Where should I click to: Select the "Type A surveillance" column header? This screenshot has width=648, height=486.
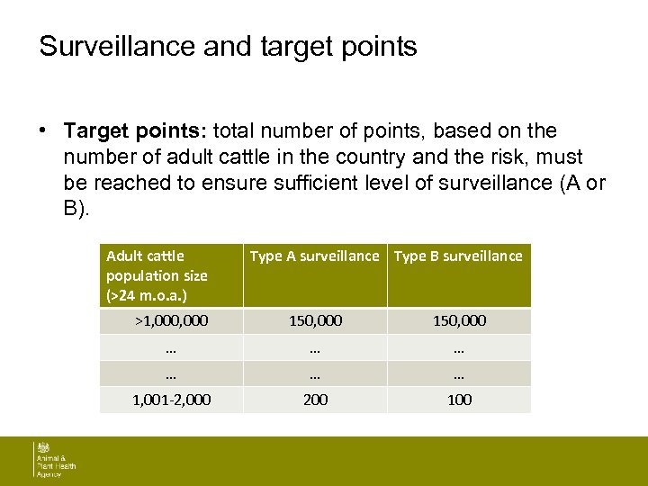314,256
